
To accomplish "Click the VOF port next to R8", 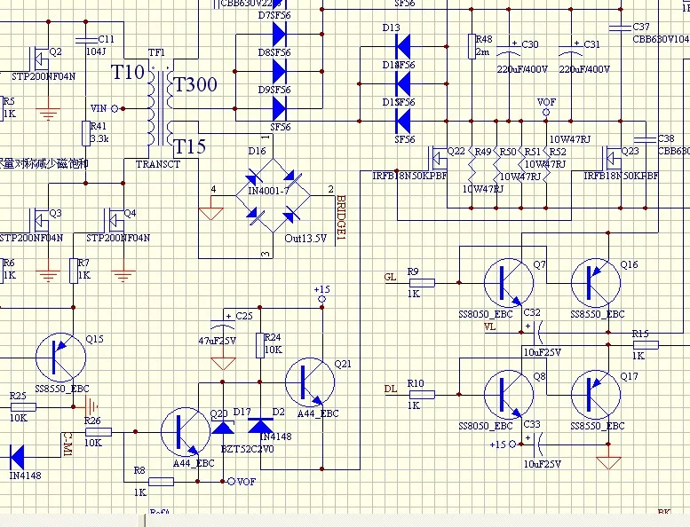I will pos(232,481).
